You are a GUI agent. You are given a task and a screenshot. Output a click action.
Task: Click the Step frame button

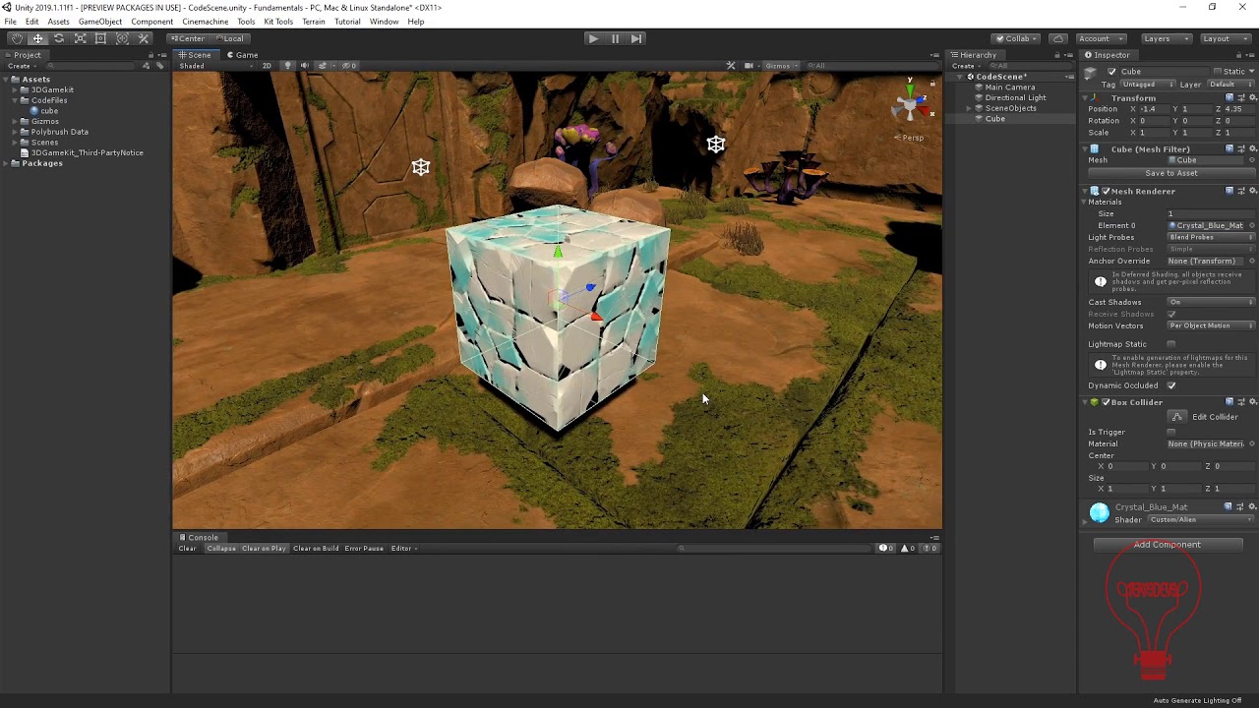636,38
